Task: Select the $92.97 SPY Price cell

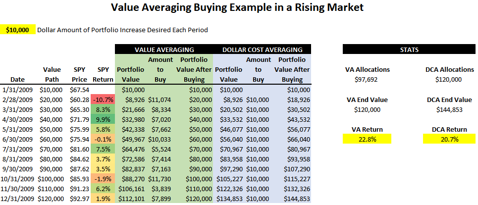Action: coord(79,199)
